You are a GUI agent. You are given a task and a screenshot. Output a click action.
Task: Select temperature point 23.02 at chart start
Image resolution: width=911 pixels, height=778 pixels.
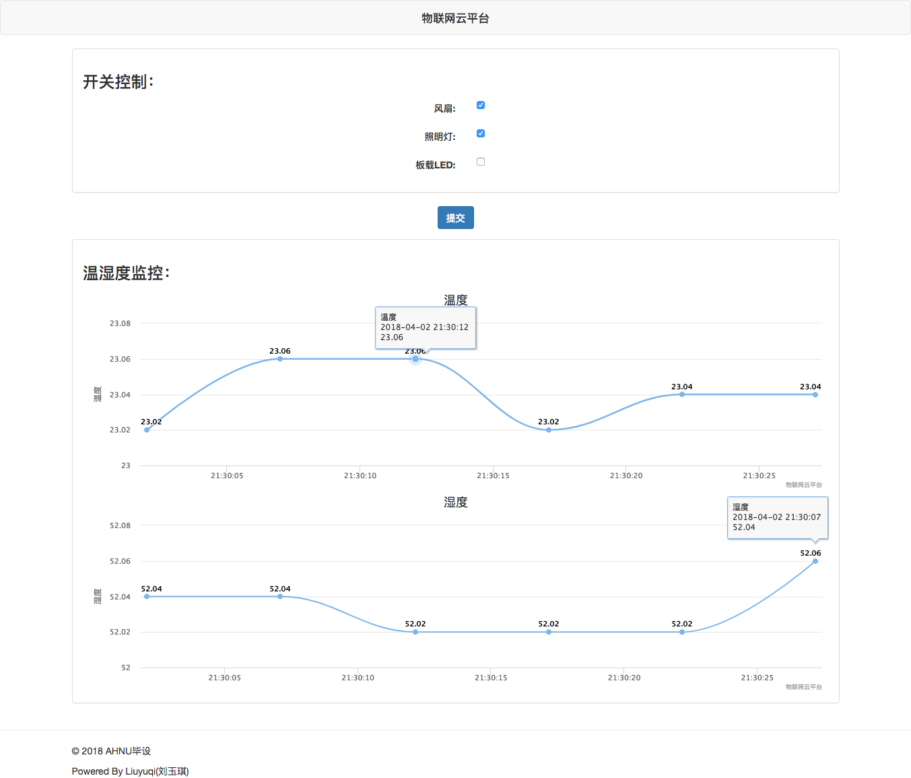point(147,430)
